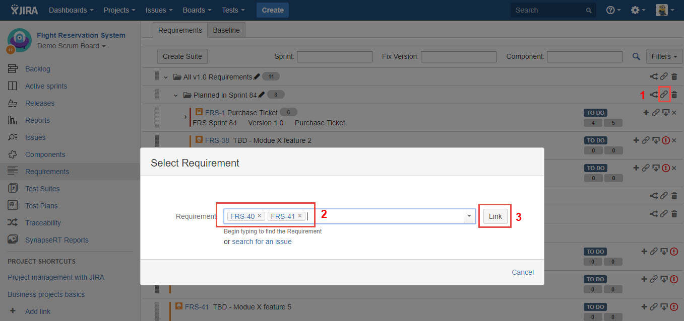This screenshot has height=321, width=684.
Task: Click the link icon on the Planned in Sprint 84 row
Action: [664, 95]
